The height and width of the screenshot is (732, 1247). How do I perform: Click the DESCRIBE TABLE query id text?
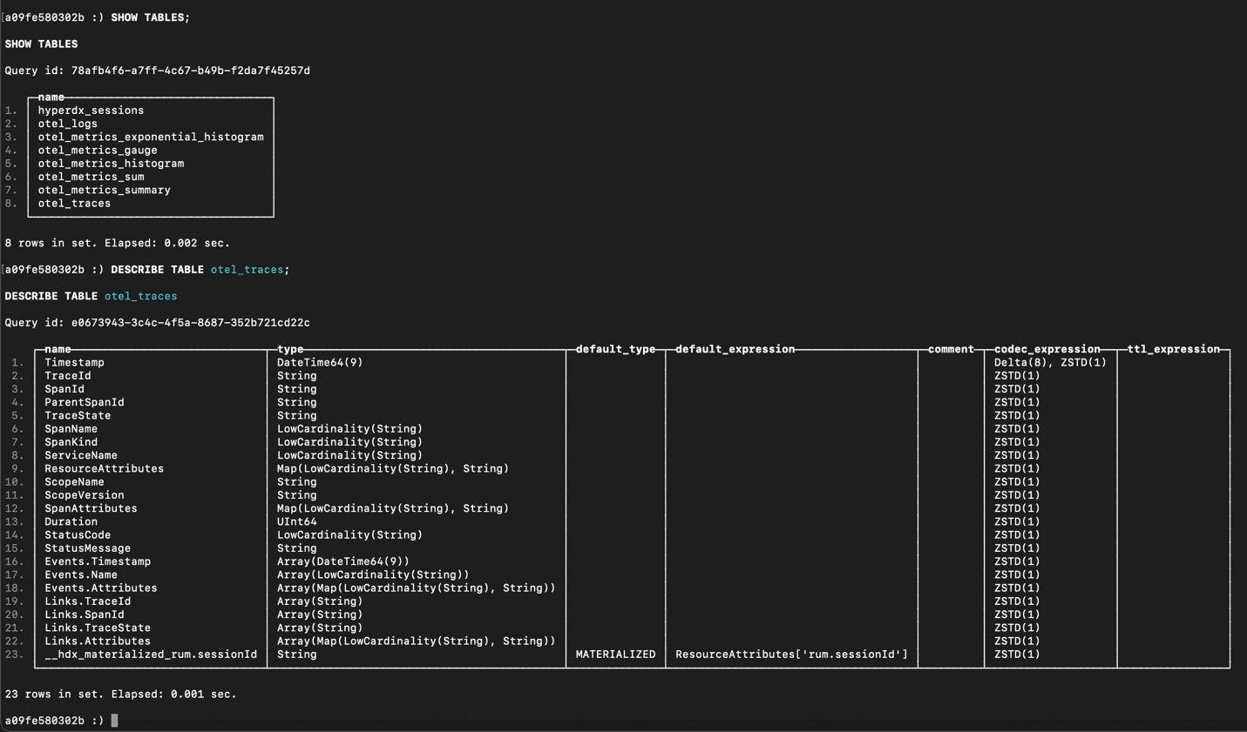click(x=158, y=322)
